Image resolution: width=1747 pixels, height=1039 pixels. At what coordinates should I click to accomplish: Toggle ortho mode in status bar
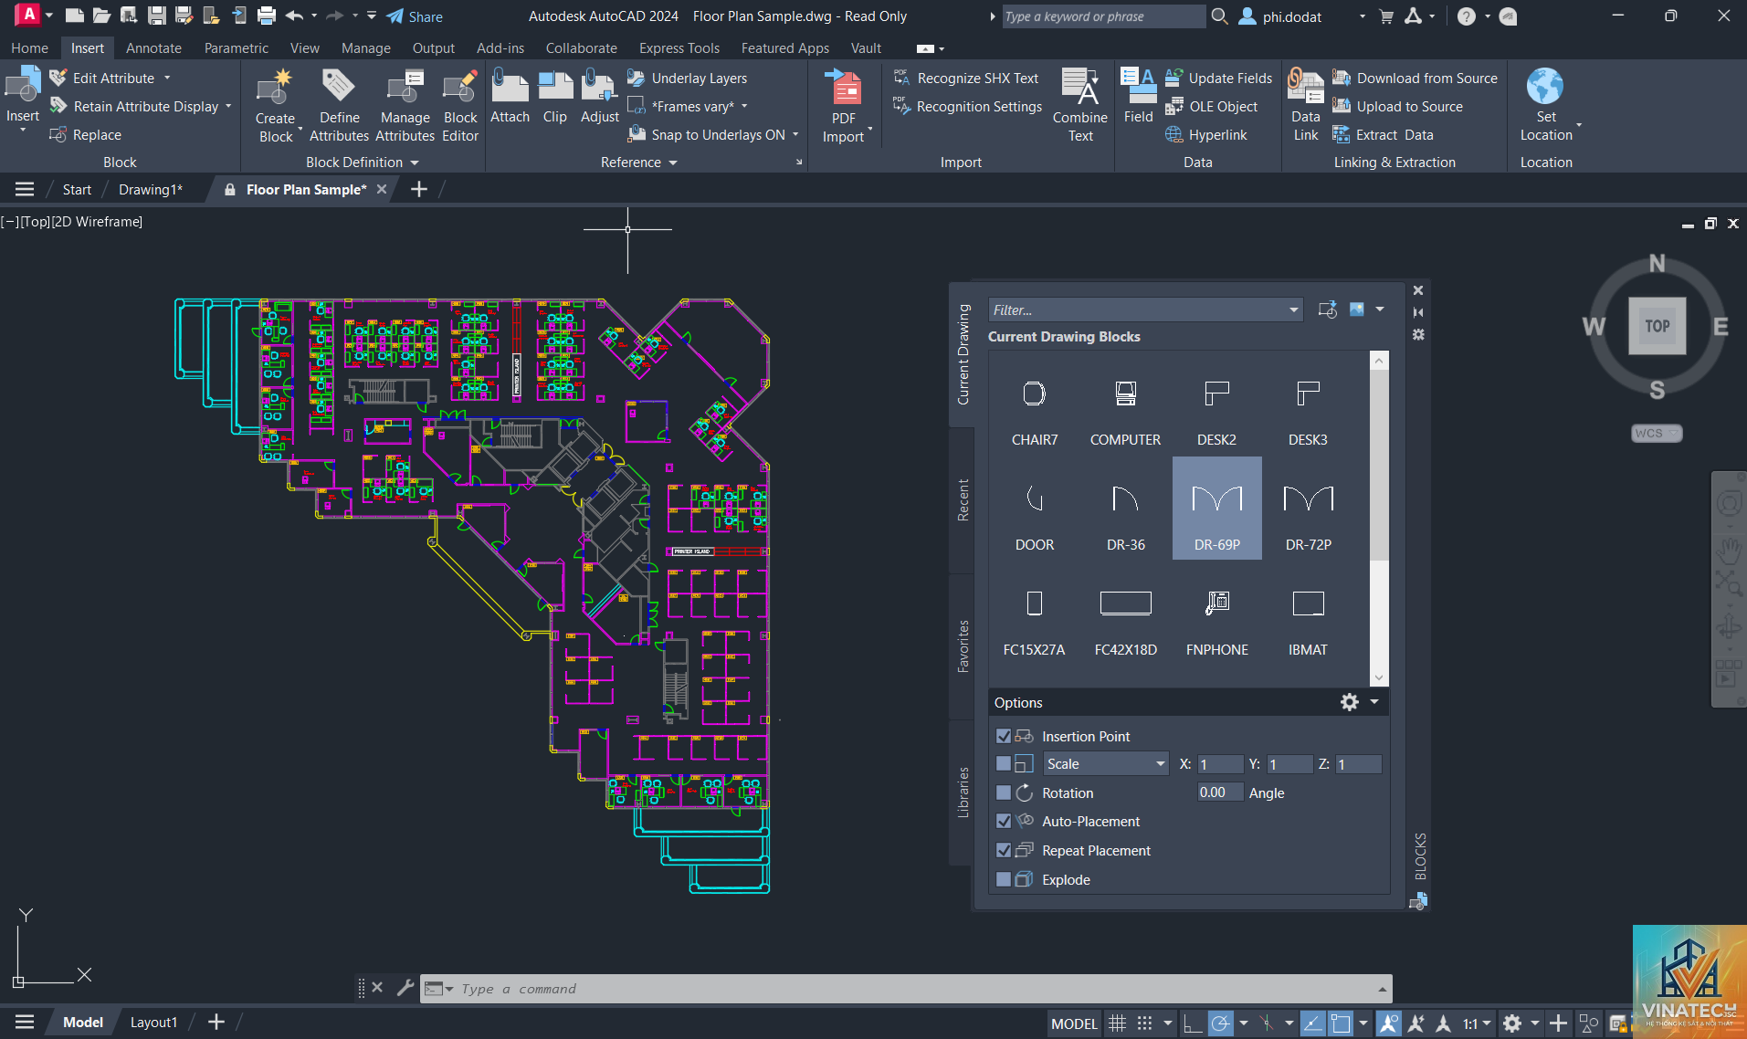pos(1192,1023)
